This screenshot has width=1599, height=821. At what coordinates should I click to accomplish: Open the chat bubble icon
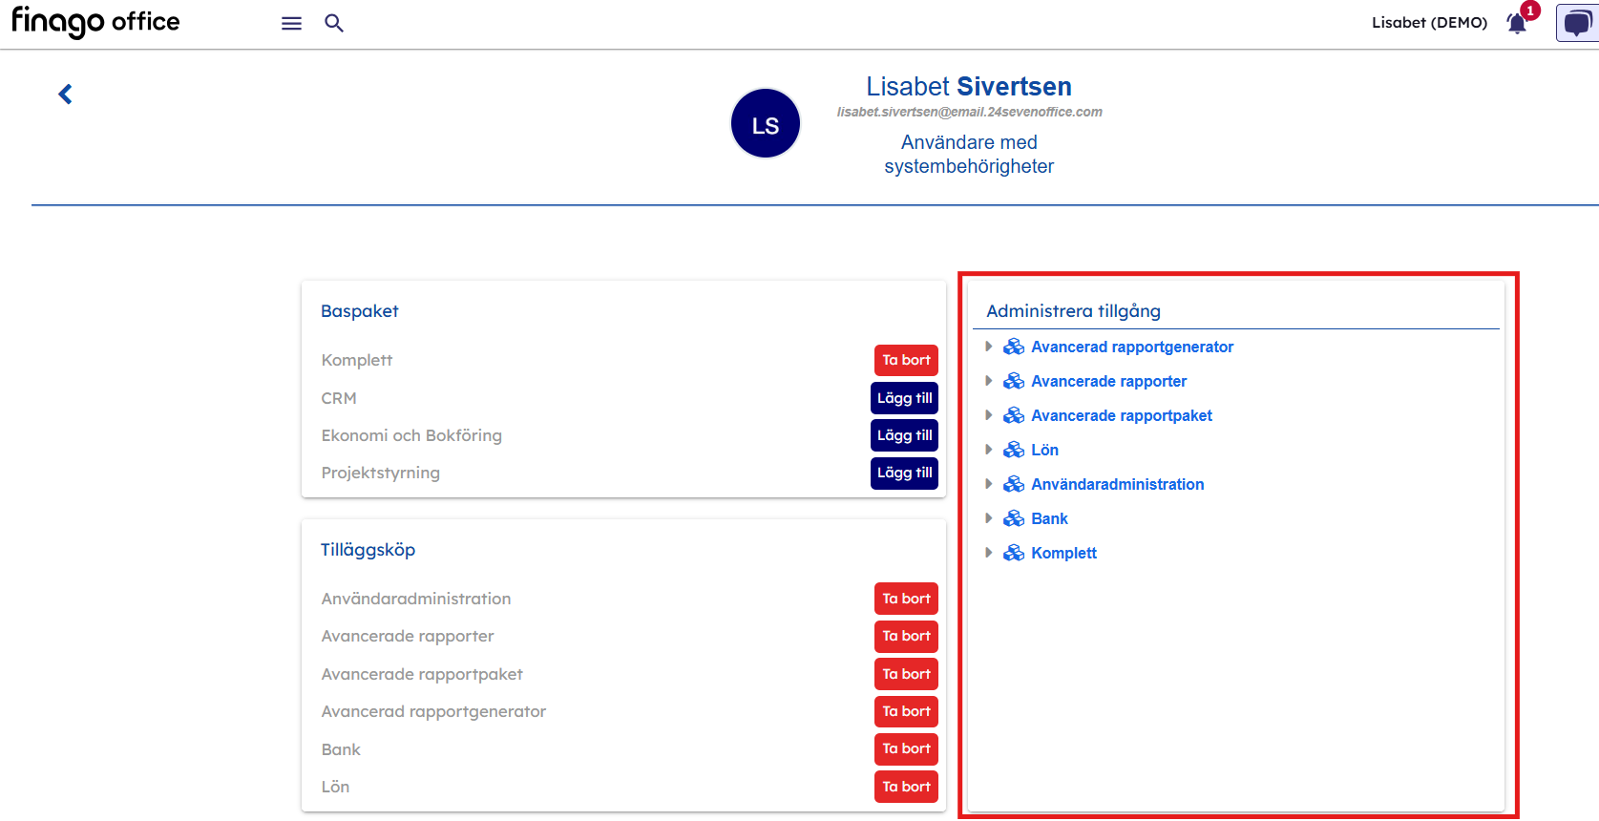[x=1577, y=23]
